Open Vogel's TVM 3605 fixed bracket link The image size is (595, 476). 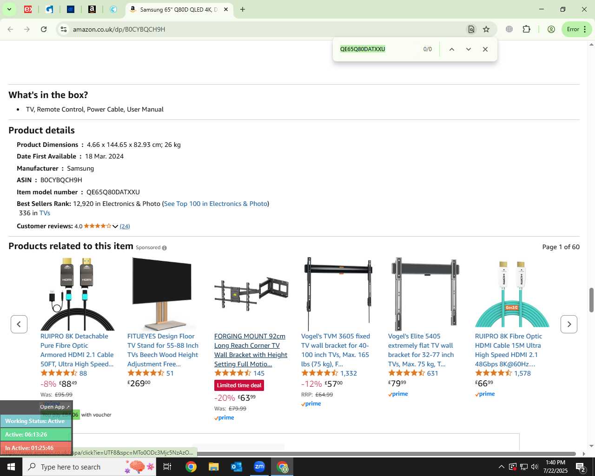[336, 350]
